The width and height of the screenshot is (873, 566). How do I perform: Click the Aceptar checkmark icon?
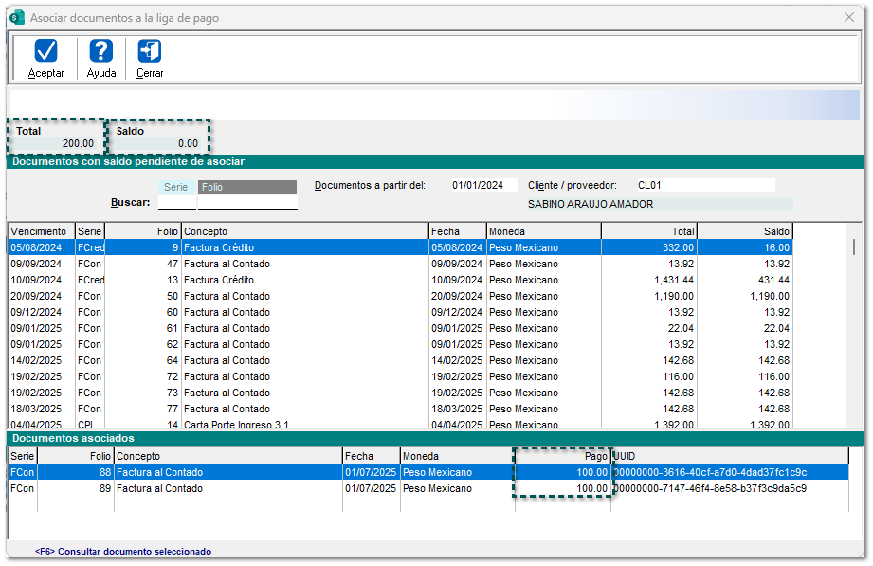45,51
